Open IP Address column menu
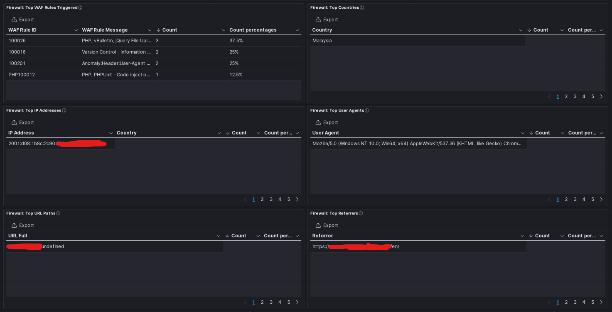The image size is (612, 312). [111, 133]
